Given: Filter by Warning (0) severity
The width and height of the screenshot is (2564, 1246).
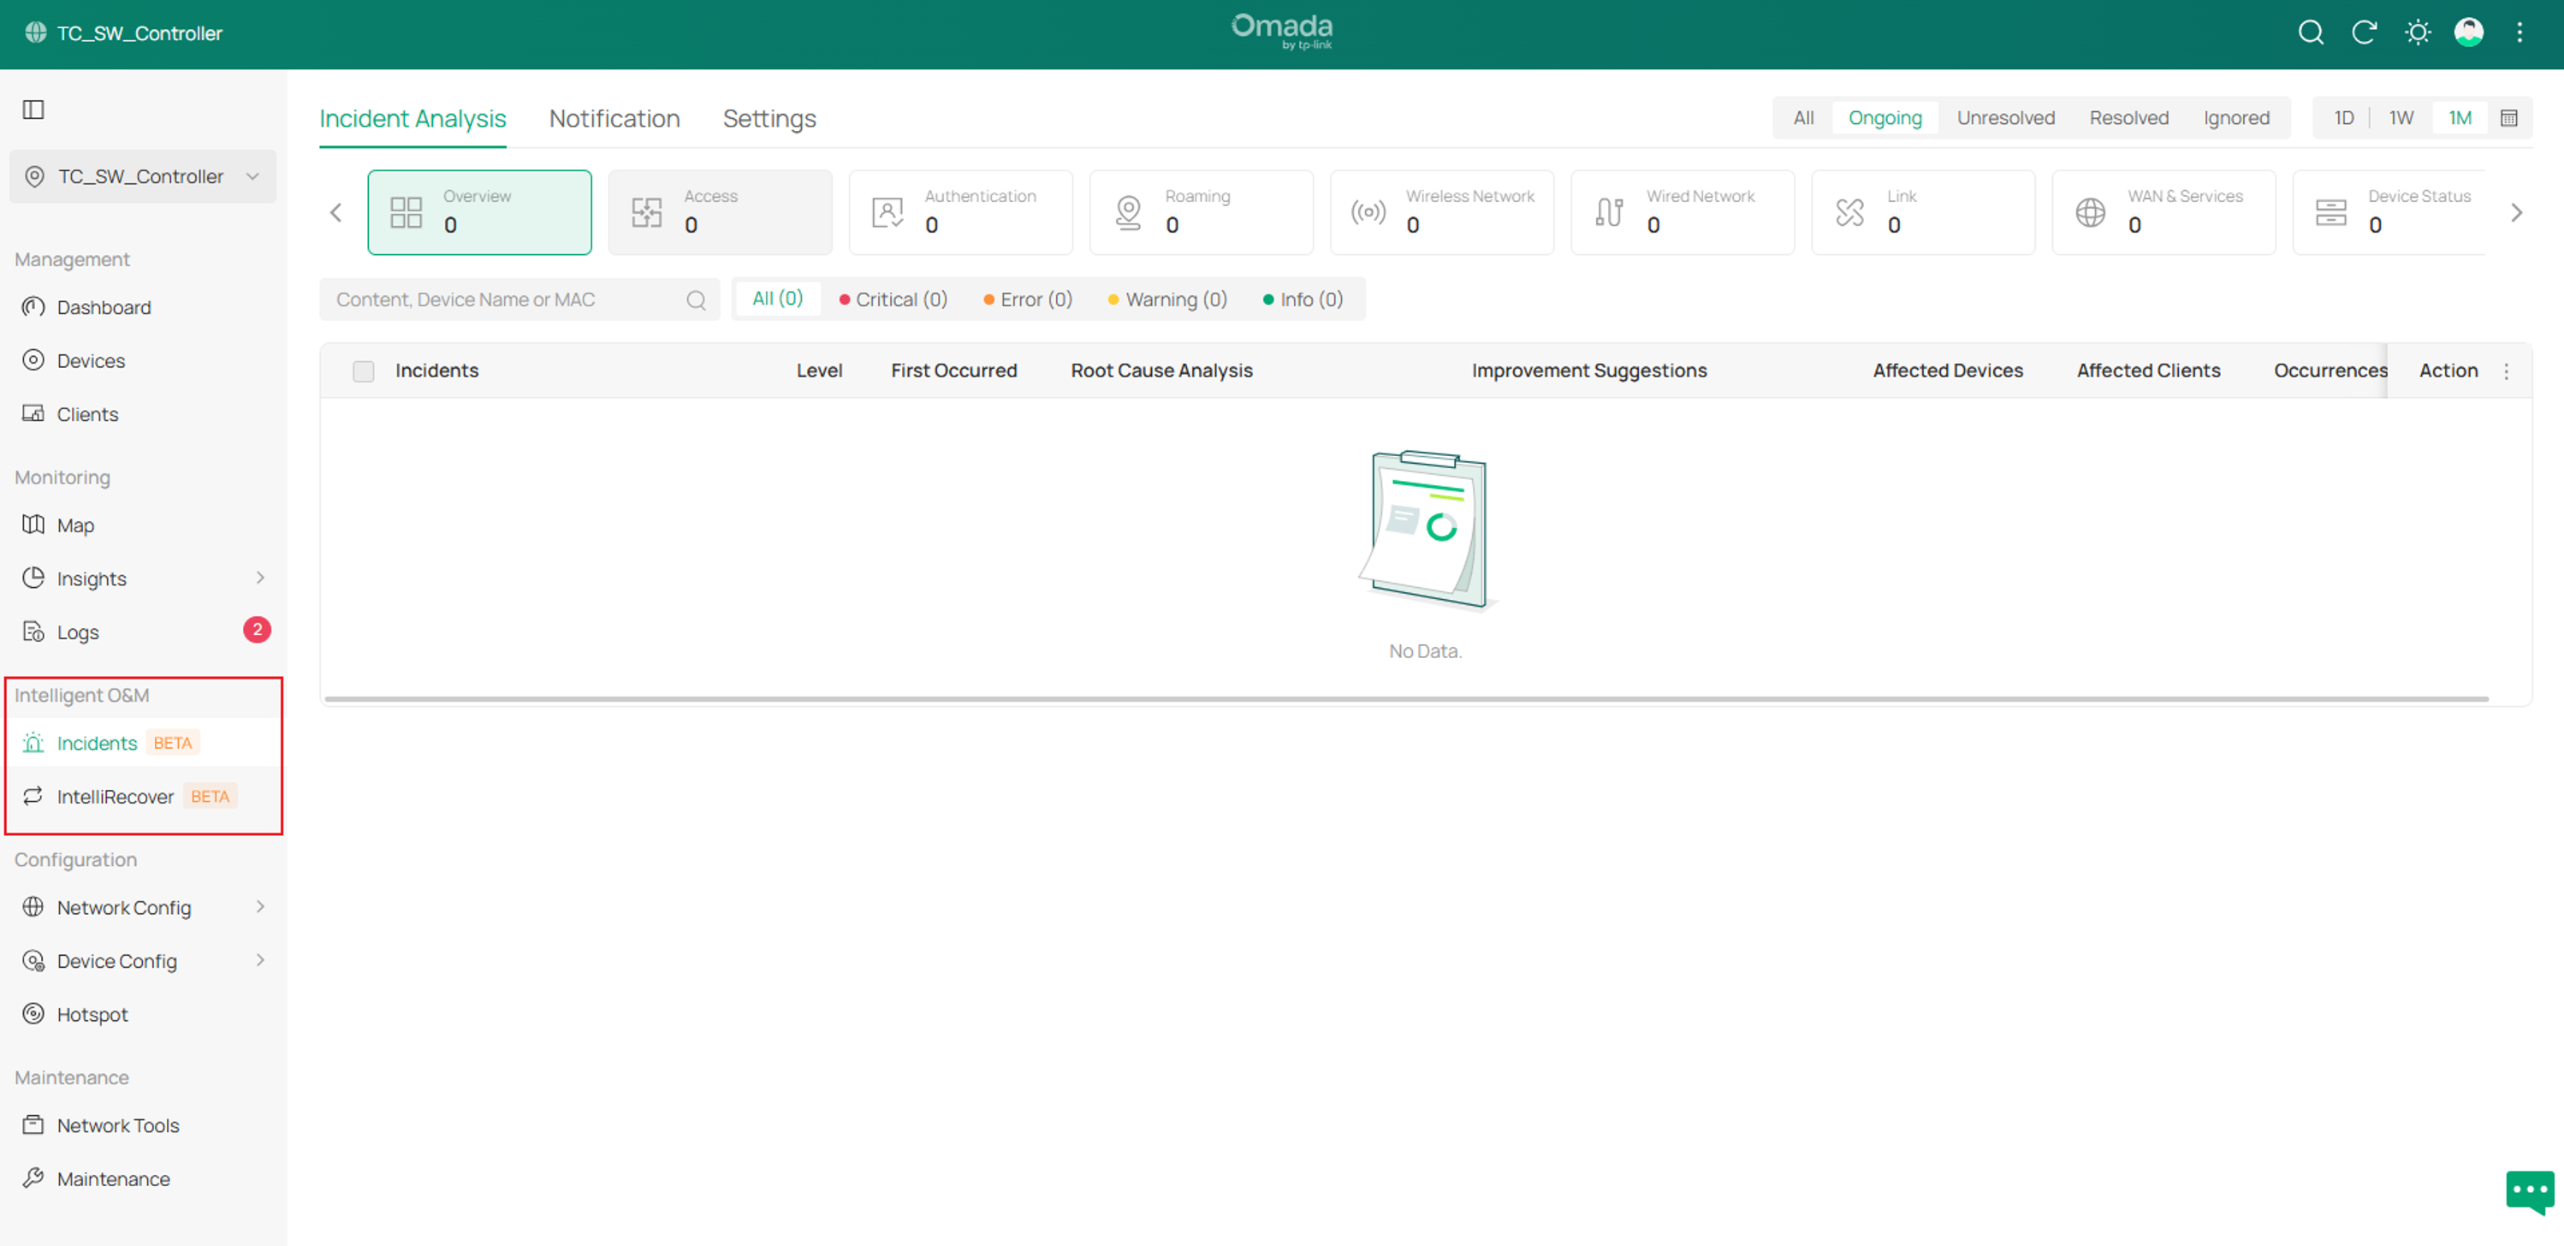Looking at the screenshot, I should 1167,300.
